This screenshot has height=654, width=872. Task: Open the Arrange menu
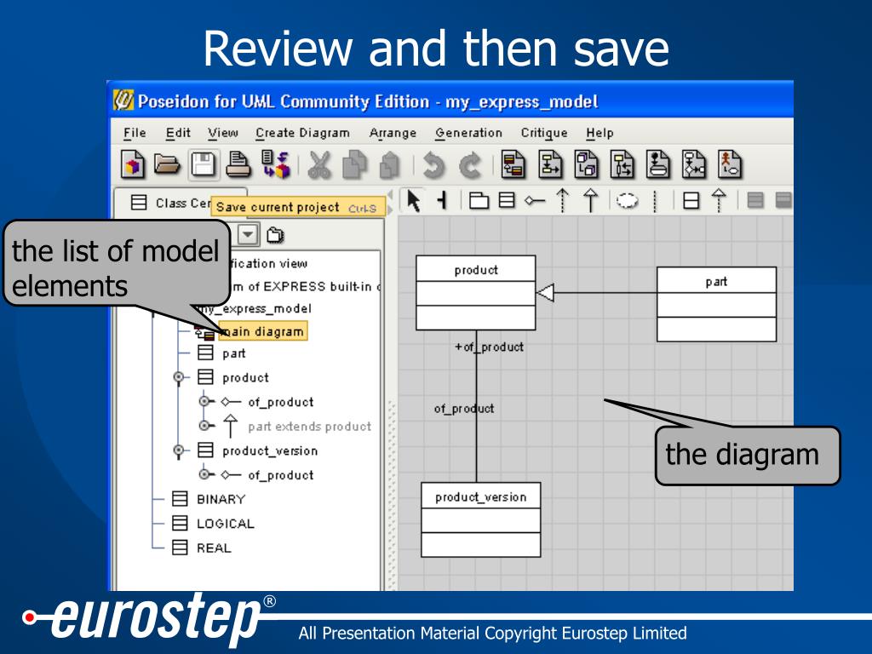pyautogui.click(x=393, y=133)
